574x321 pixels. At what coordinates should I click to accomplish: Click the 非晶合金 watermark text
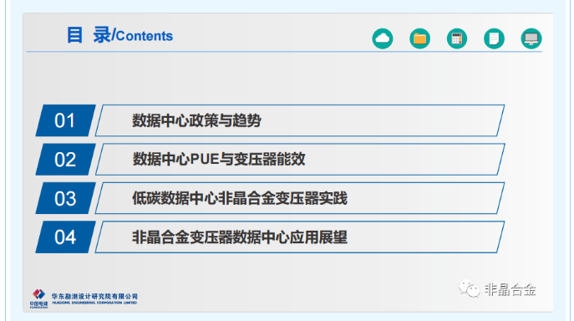point(511,290)
